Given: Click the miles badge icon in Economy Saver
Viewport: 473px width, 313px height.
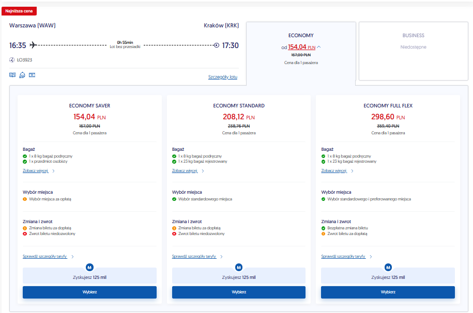Looking at the screenshot, I should pos(89,267).
